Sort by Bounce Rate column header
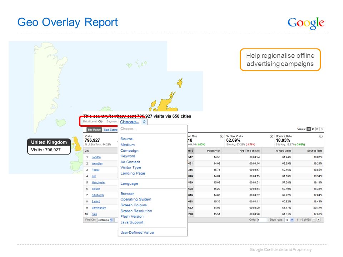The height and width of the screenshot is (257, 343). coord(315,151)
